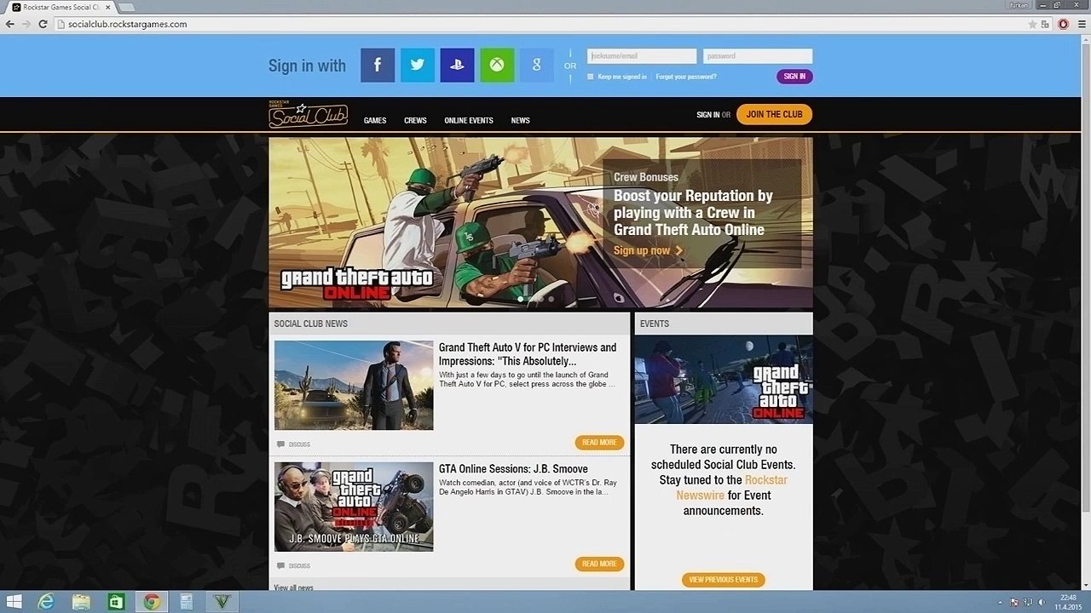Open the J.B. Smoove Plays GTA Online thumbnail
The width and height of the screenshot is (1091, 613).
coord(354,507)
